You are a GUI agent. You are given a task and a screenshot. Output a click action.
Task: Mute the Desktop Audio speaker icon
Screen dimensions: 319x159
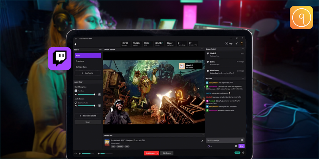(x=76, y=106)
